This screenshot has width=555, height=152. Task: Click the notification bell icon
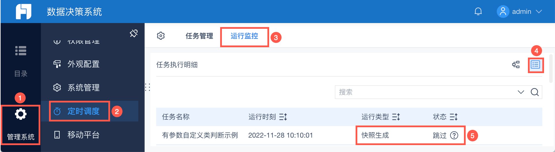478,12
